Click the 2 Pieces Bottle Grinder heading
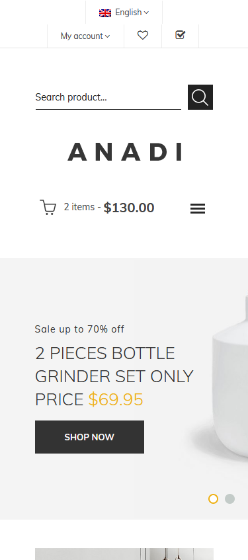 (x=114, y=376)
